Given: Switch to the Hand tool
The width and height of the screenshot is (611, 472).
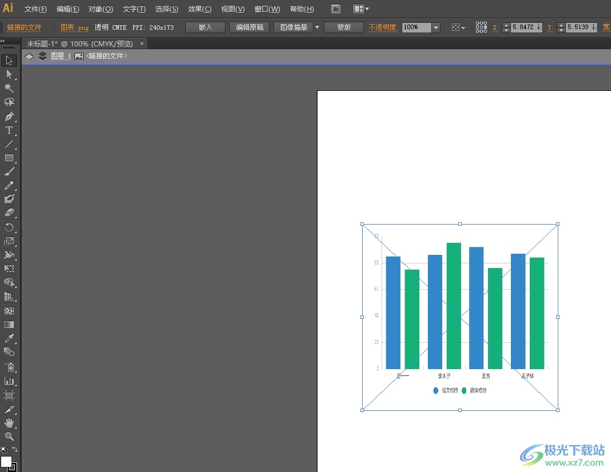Looking at the screenshot, I should click(x=9, y=423).
